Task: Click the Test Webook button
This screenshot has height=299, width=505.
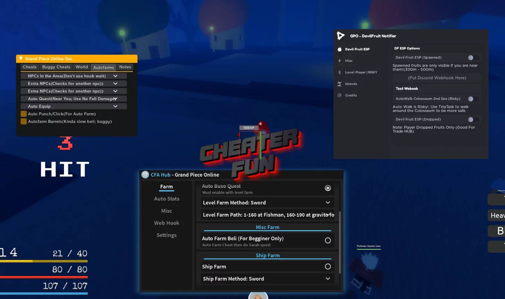Action: click(437, 89)
